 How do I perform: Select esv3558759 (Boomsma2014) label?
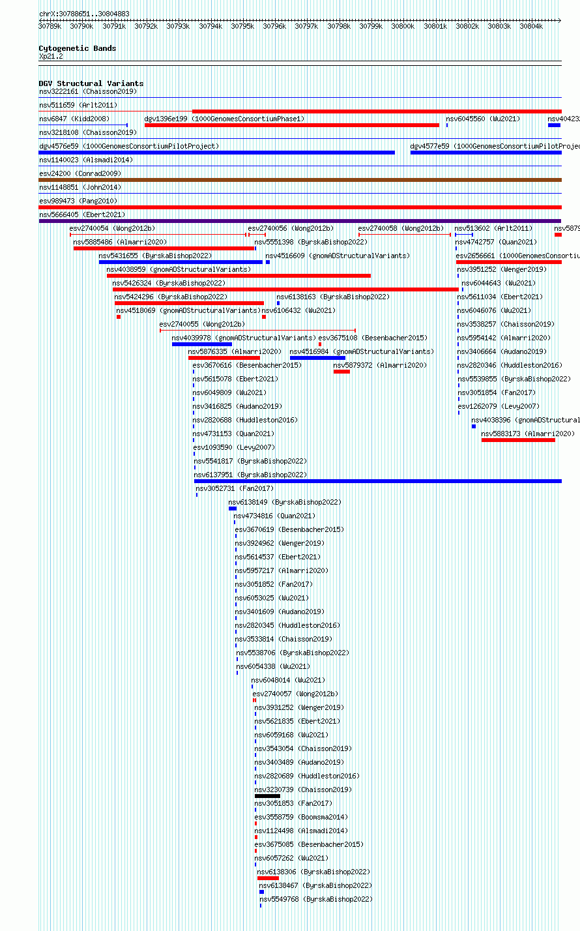point(301,818)
